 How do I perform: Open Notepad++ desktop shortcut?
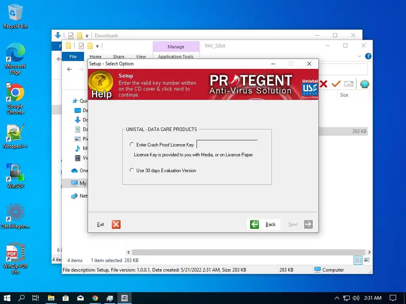tap(15, 136)
